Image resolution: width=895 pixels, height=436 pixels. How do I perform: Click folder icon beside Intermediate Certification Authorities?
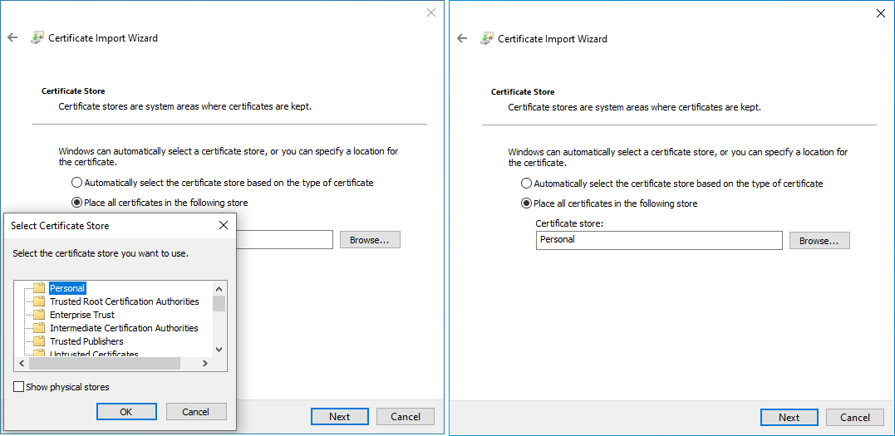pyautogui.click(x=38, y=328)
